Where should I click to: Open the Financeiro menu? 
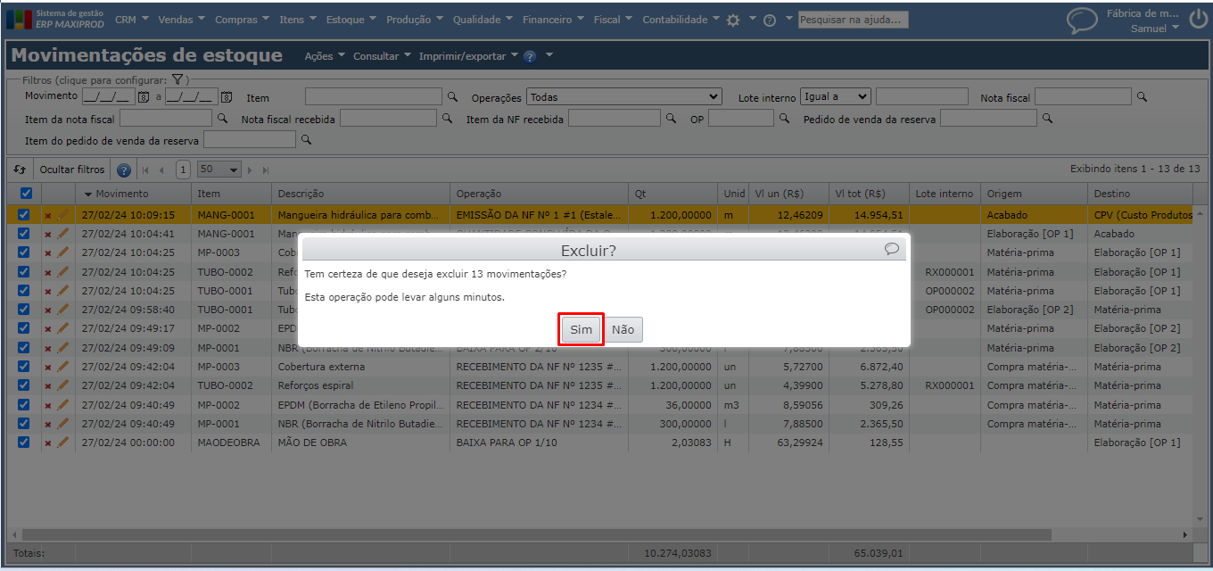pos(553,19)
